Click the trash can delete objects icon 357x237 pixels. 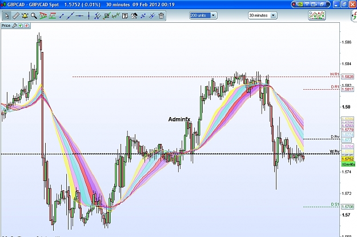coord(161,16)
